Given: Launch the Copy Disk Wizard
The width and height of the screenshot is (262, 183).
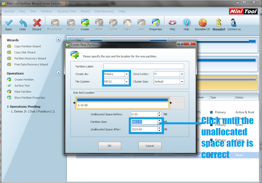Looking at the screenshot, I should click(25, 52).
